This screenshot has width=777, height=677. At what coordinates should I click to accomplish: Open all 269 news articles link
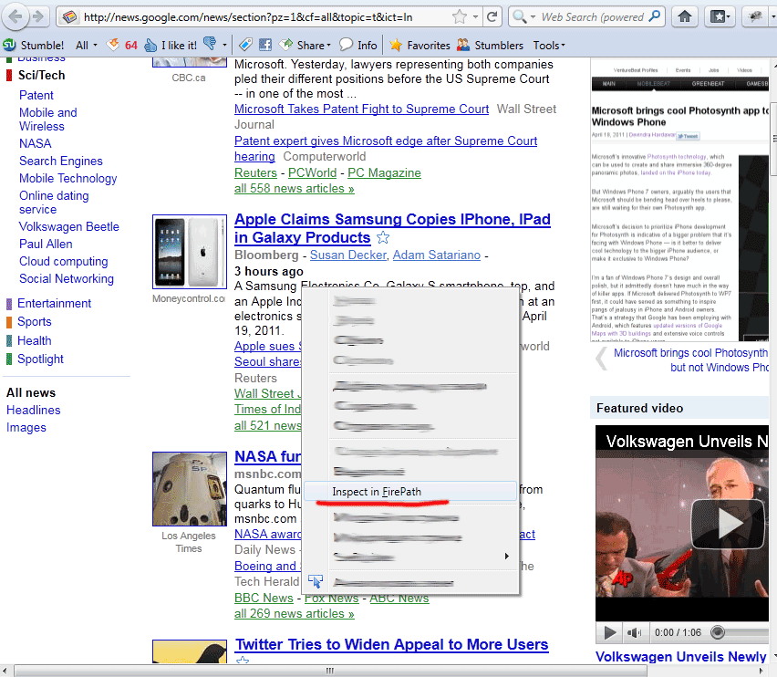pos(294,613)
